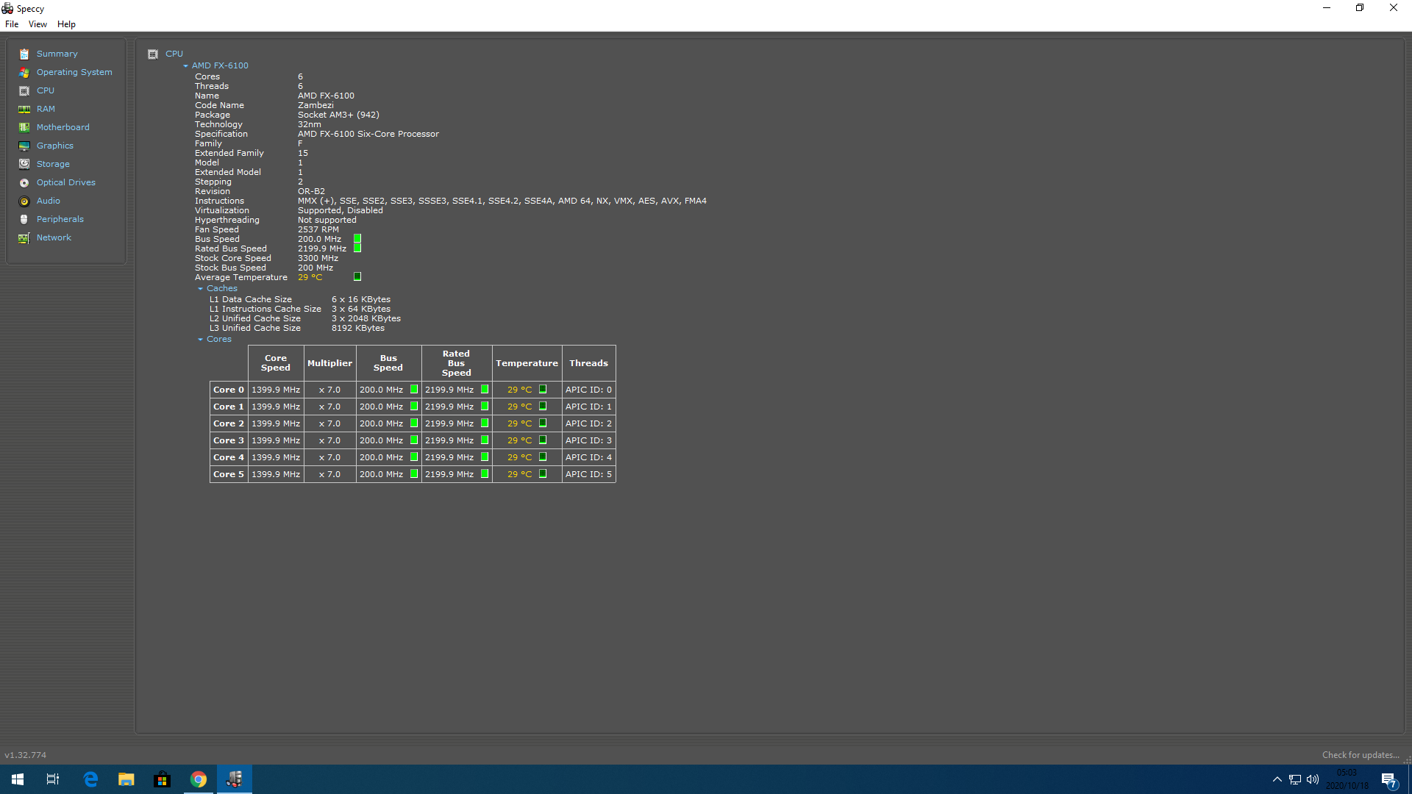This screenshot has height=794, width=1412.
Task: Open the View menu
Action: pos(38,24)
